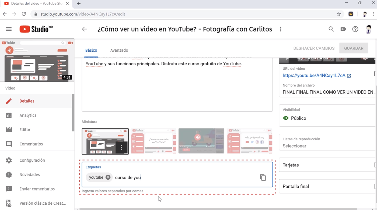Click the browser address bar URL
The image size is (377, 210).
[x=83, y=14]
